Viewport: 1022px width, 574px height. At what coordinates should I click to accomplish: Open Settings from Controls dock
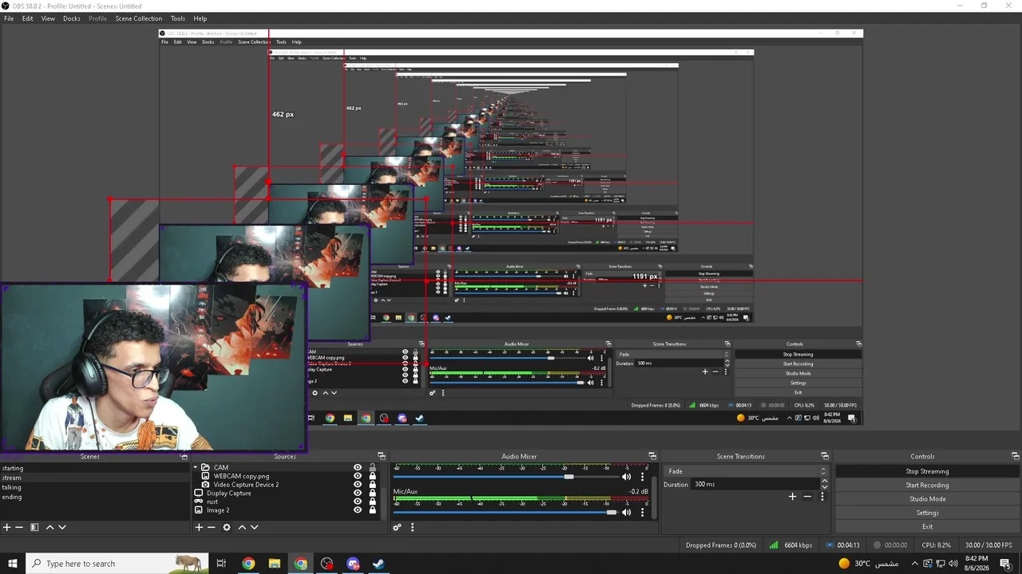927,513
